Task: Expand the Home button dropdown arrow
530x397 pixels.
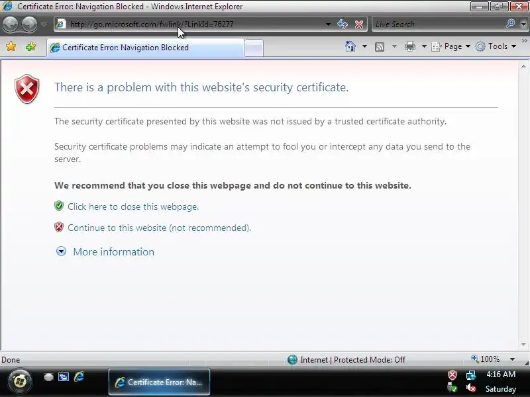Action: click(x=364, y=46)
